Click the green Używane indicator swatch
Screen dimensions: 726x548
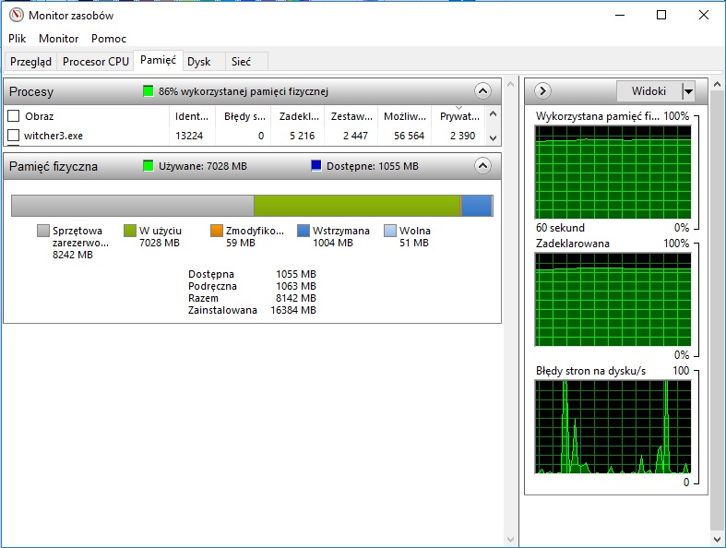[x=149, y=166]
